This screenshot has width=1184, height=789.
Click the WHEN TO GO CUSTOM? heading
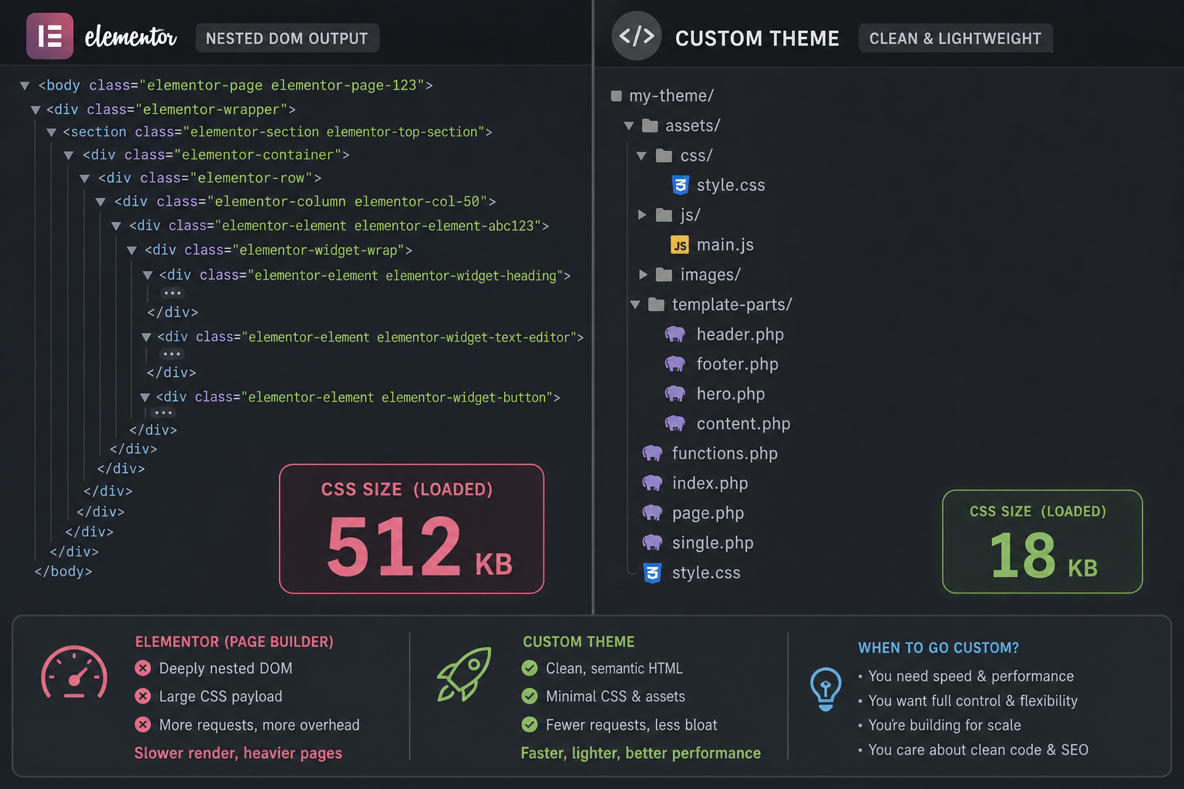(939, 648)
